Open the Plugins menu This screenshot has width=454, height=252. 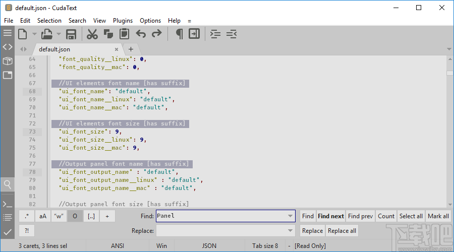click(x=123, y=21)
